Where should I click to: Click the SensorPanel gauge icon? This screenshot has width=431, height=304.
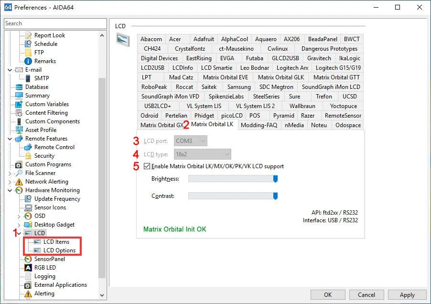click(x=28, y=259)
